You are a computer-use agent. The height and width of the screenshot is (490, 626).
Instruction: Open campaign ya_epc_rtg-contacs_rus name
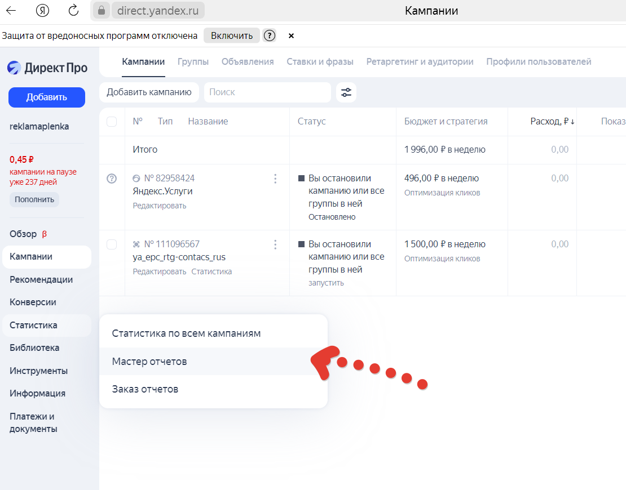(179, 257)
